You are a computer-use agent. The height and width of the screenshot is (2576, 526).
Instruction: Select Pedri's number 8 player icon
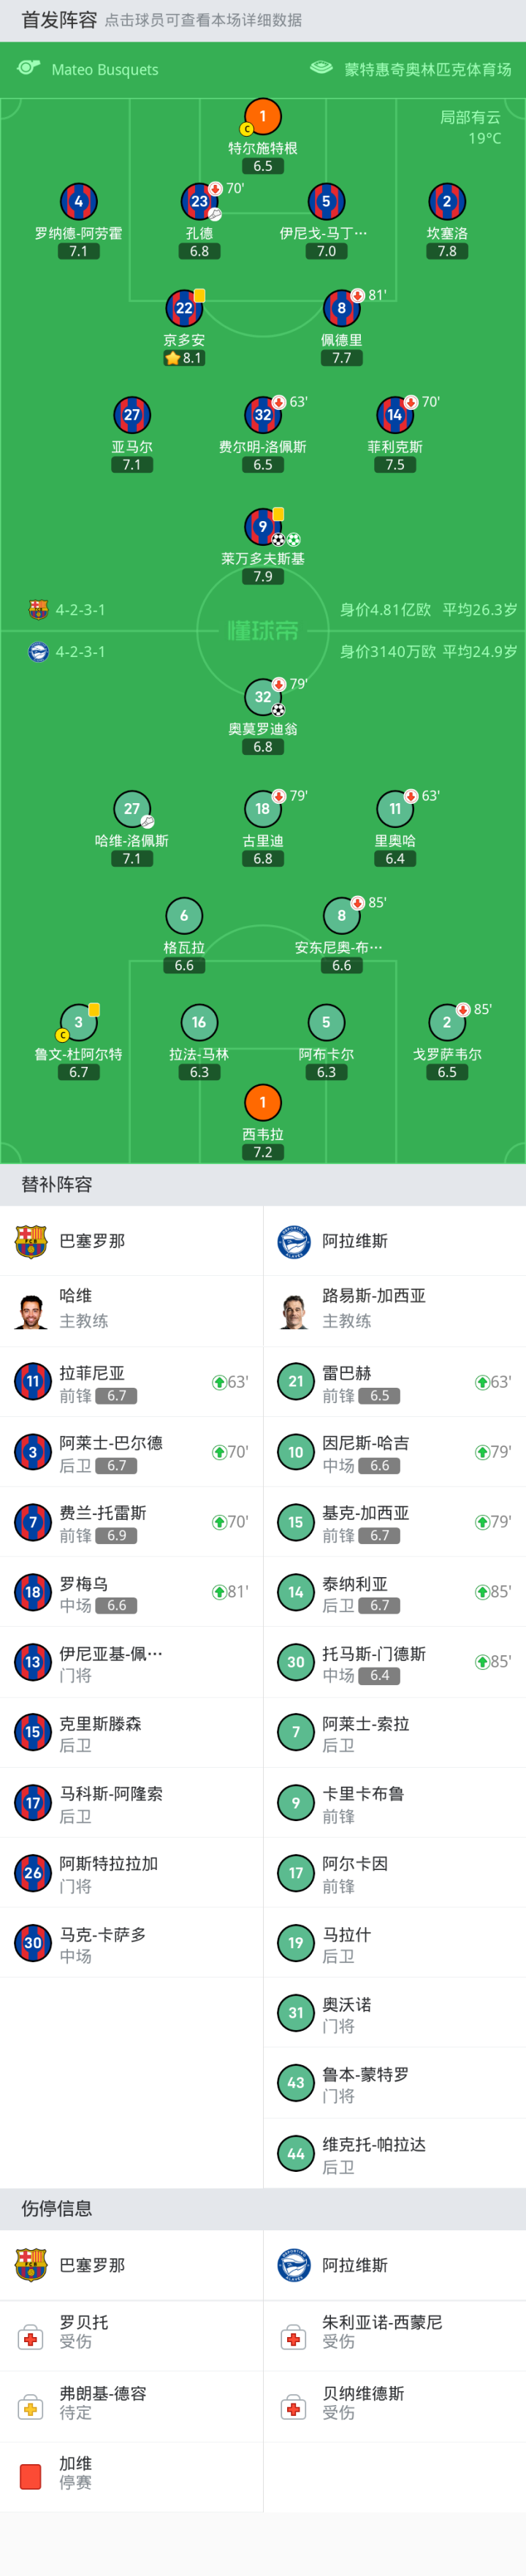tap(341, 308)
